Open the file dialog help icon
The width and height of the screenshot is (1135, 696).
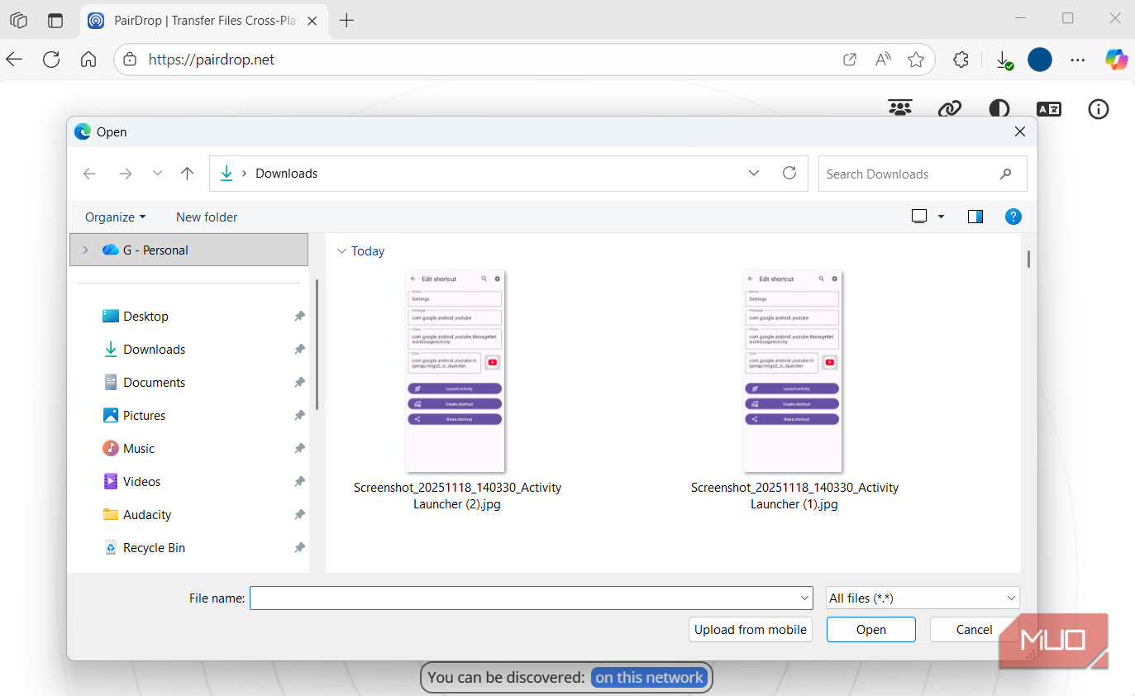[x=1013, y=217]
